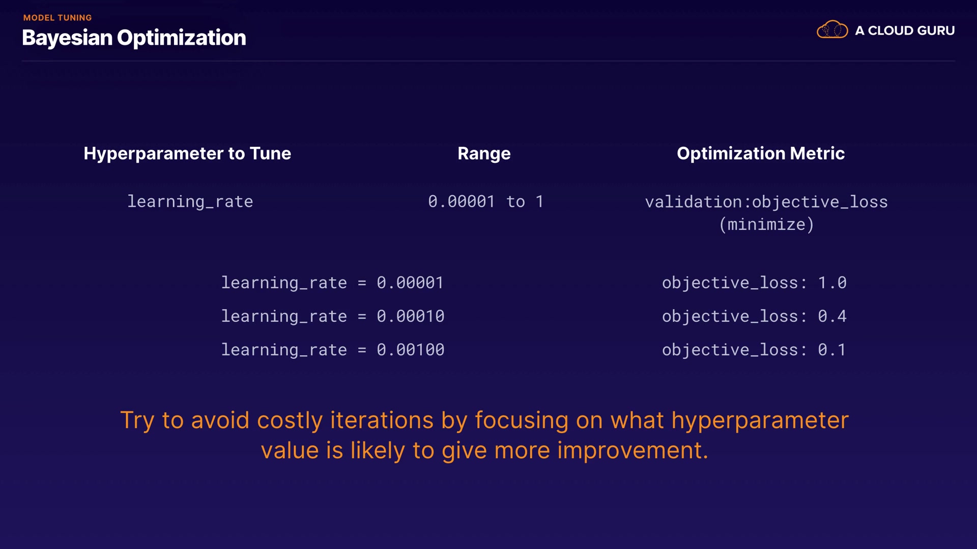Screen dimensions: 977x549
Task: Click the 0.00001 to 1 range value
Action: pos(485,202)
